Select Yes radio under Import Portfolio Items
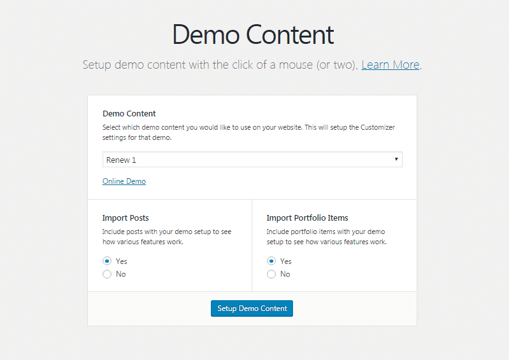 271,261
